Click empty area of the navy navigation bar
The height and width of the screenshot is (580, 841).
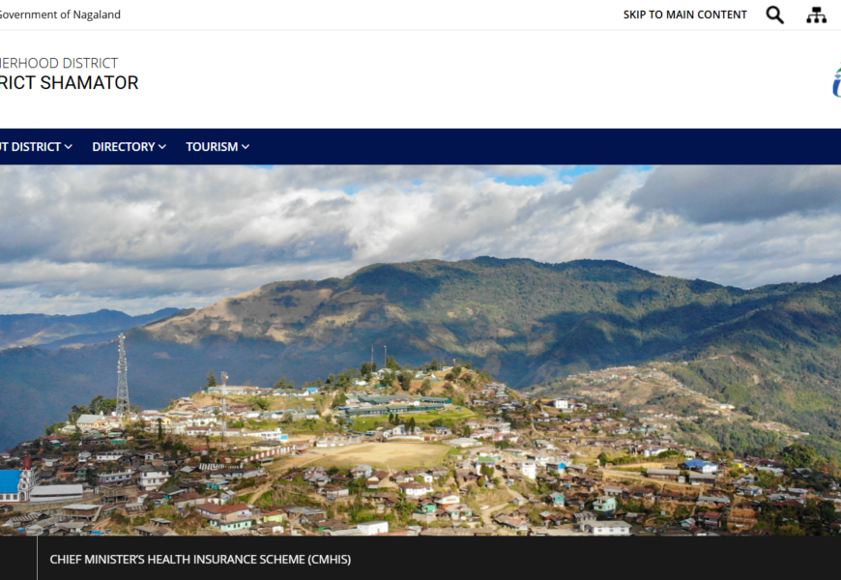point(536,147)
